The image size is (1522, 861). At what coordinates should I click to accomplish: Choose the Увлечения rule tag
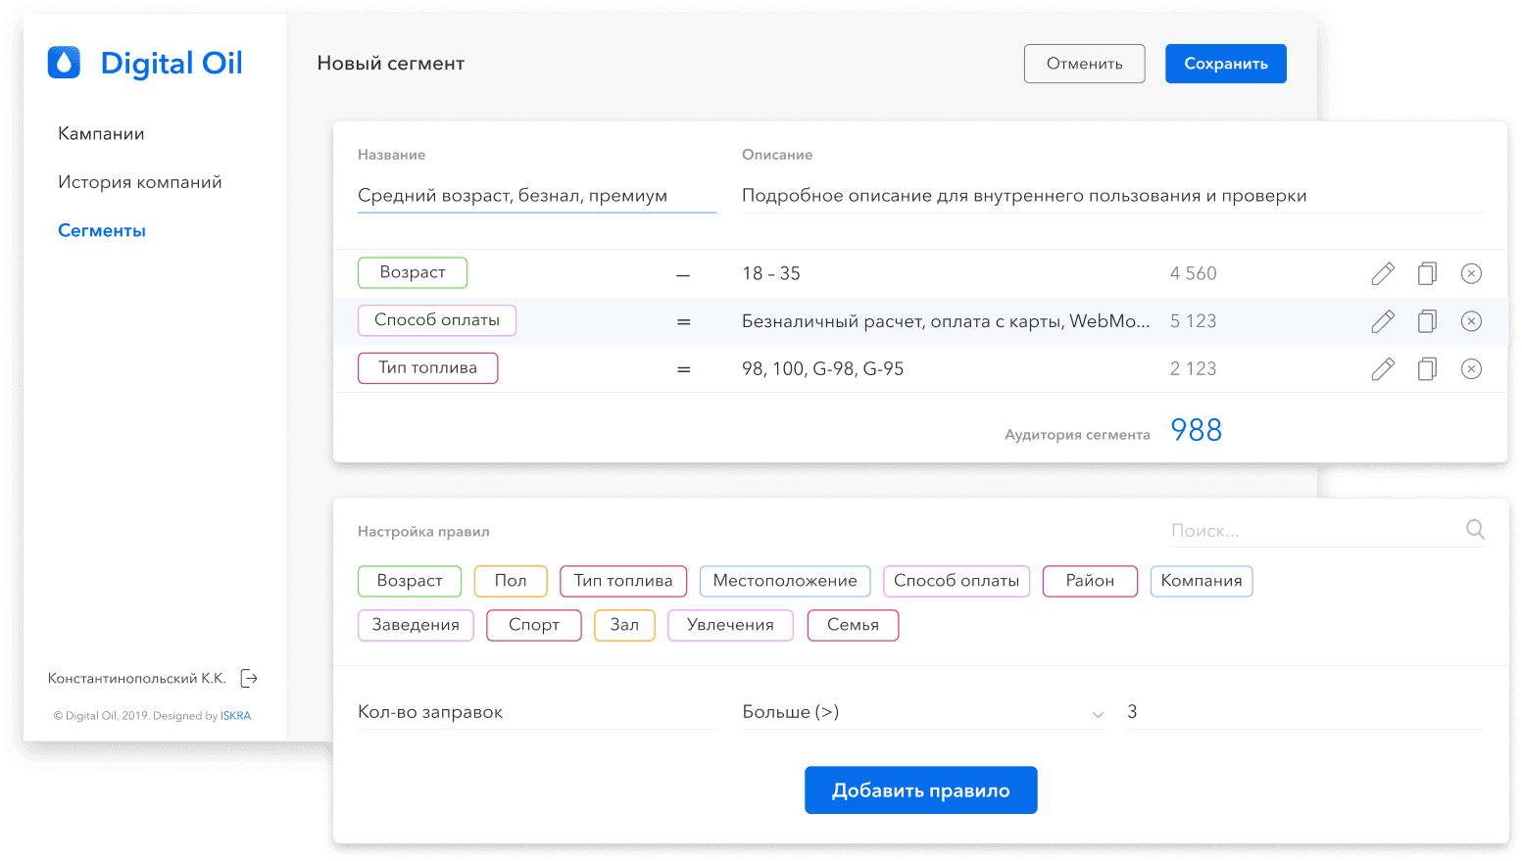click(730, 625)
